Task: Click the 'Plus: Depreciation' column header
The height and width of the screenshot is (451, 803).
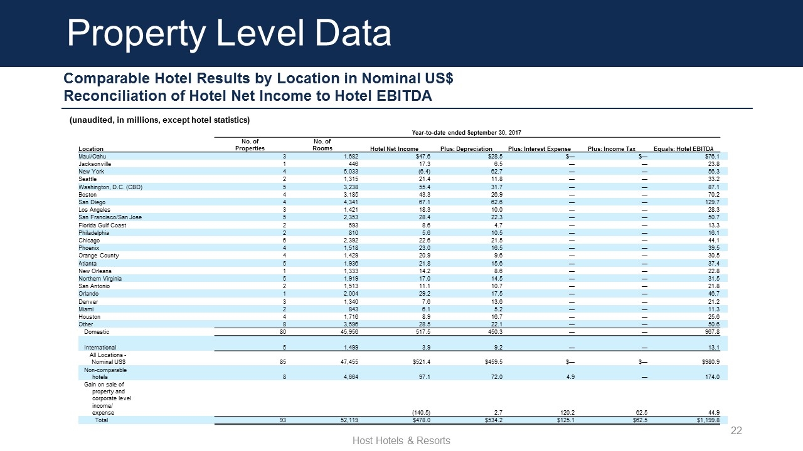Action: click(466, 148)
